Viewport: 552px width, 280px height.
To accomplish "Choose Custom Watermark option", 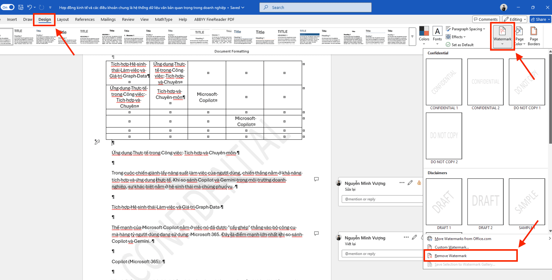I will point(452,247).
